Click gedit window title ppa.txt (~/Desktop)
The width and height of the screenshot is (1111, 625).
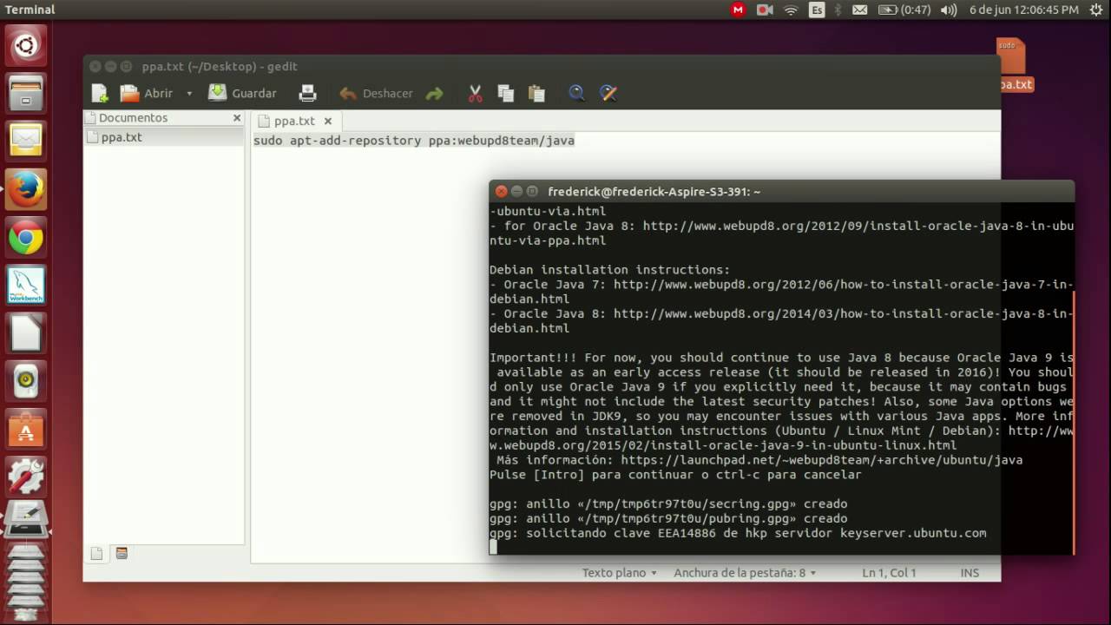pyautogui.click(x=220, y=67)
